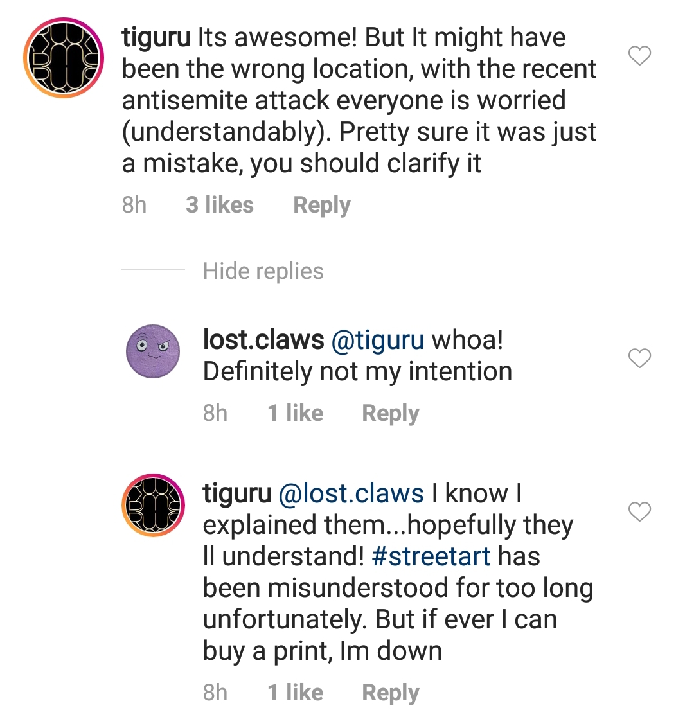The width and height of the screenshot is (694, 717).
Task: View the 1 like on tiguru's last reply
Action: pyautogui.click(x=295, y=693)
